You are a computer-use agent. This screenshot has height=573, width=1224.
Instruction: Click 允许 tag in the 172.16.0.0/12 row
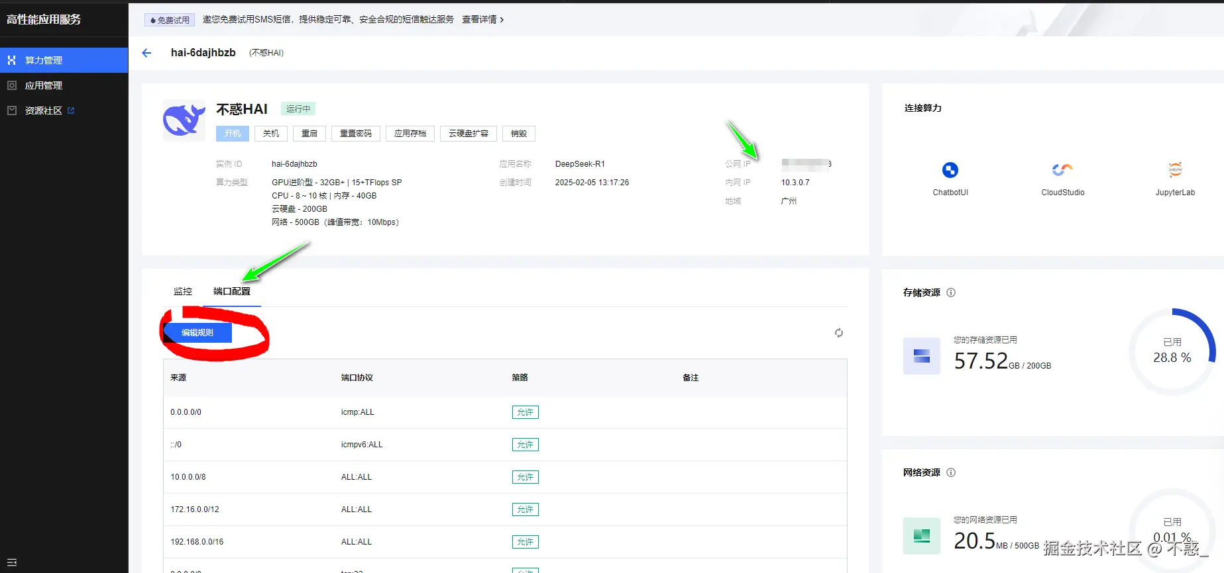click(526, 509)
